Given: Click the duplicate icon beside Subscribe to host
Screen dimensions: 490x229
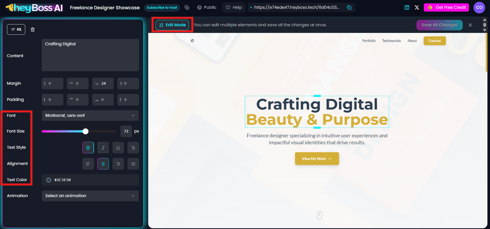Looking at the screenshot, I should point(187,8).
